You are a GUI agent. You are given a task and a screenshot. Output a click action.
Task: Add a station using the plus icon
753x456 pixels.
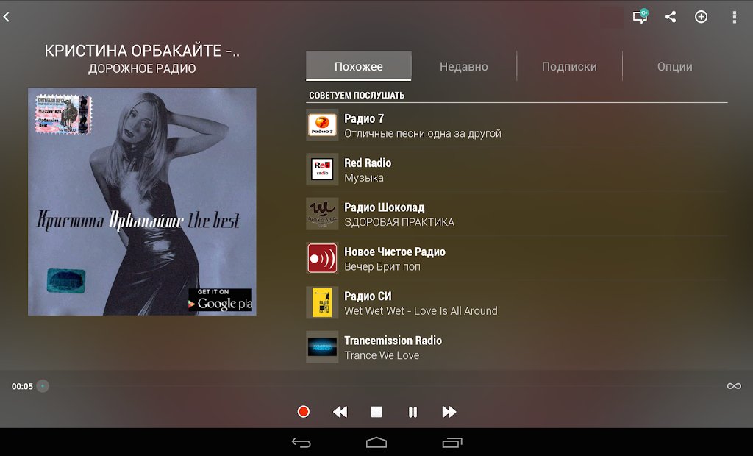click(701, 16)
